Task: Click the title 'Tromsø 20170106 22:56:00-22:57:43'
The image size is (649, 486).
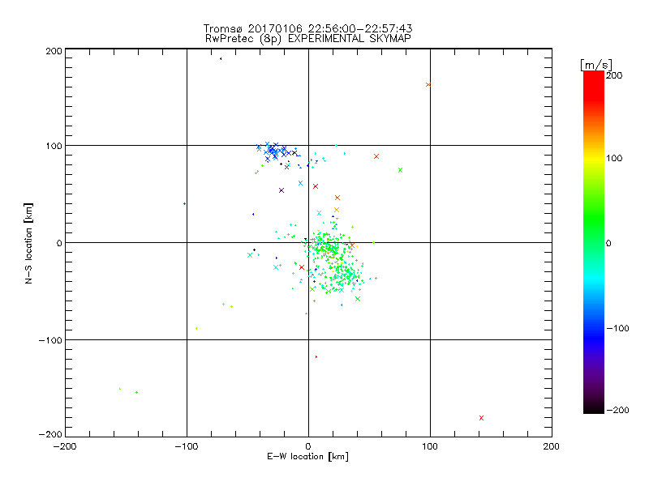Action: point(307,28)
